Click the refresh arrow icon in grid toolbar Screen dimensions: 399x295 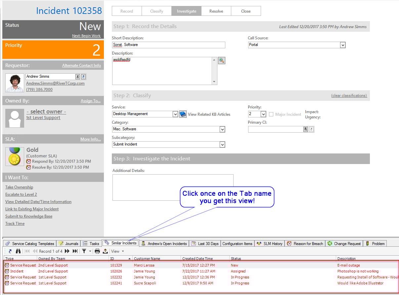10,251
